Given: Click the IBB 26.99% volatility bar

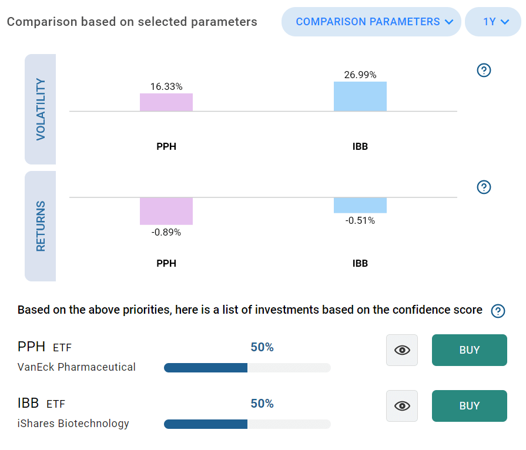Looking at the screenshot, I should coord(360,96).
